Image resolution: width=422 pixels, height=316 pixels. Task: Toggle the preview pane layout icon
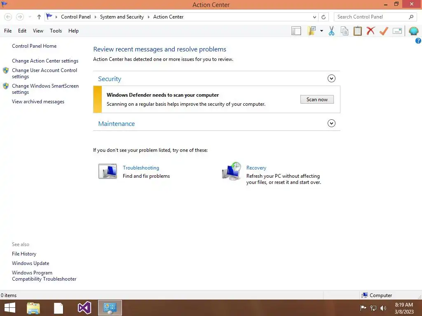(x=296, y=31)
